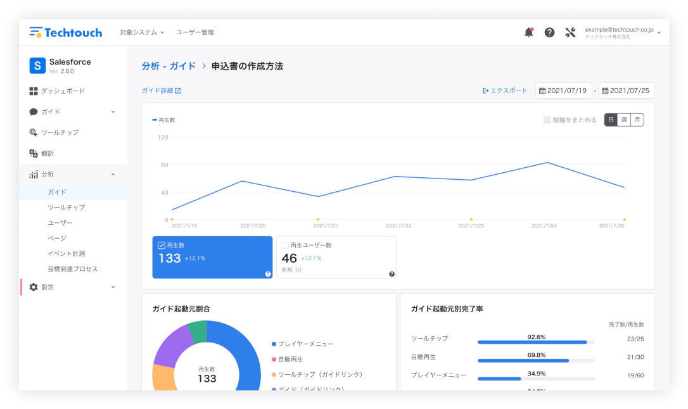Viewport: 688px width, 409px height.
Task: Click the Salesforce system logo icon
Action: point(37,65)
